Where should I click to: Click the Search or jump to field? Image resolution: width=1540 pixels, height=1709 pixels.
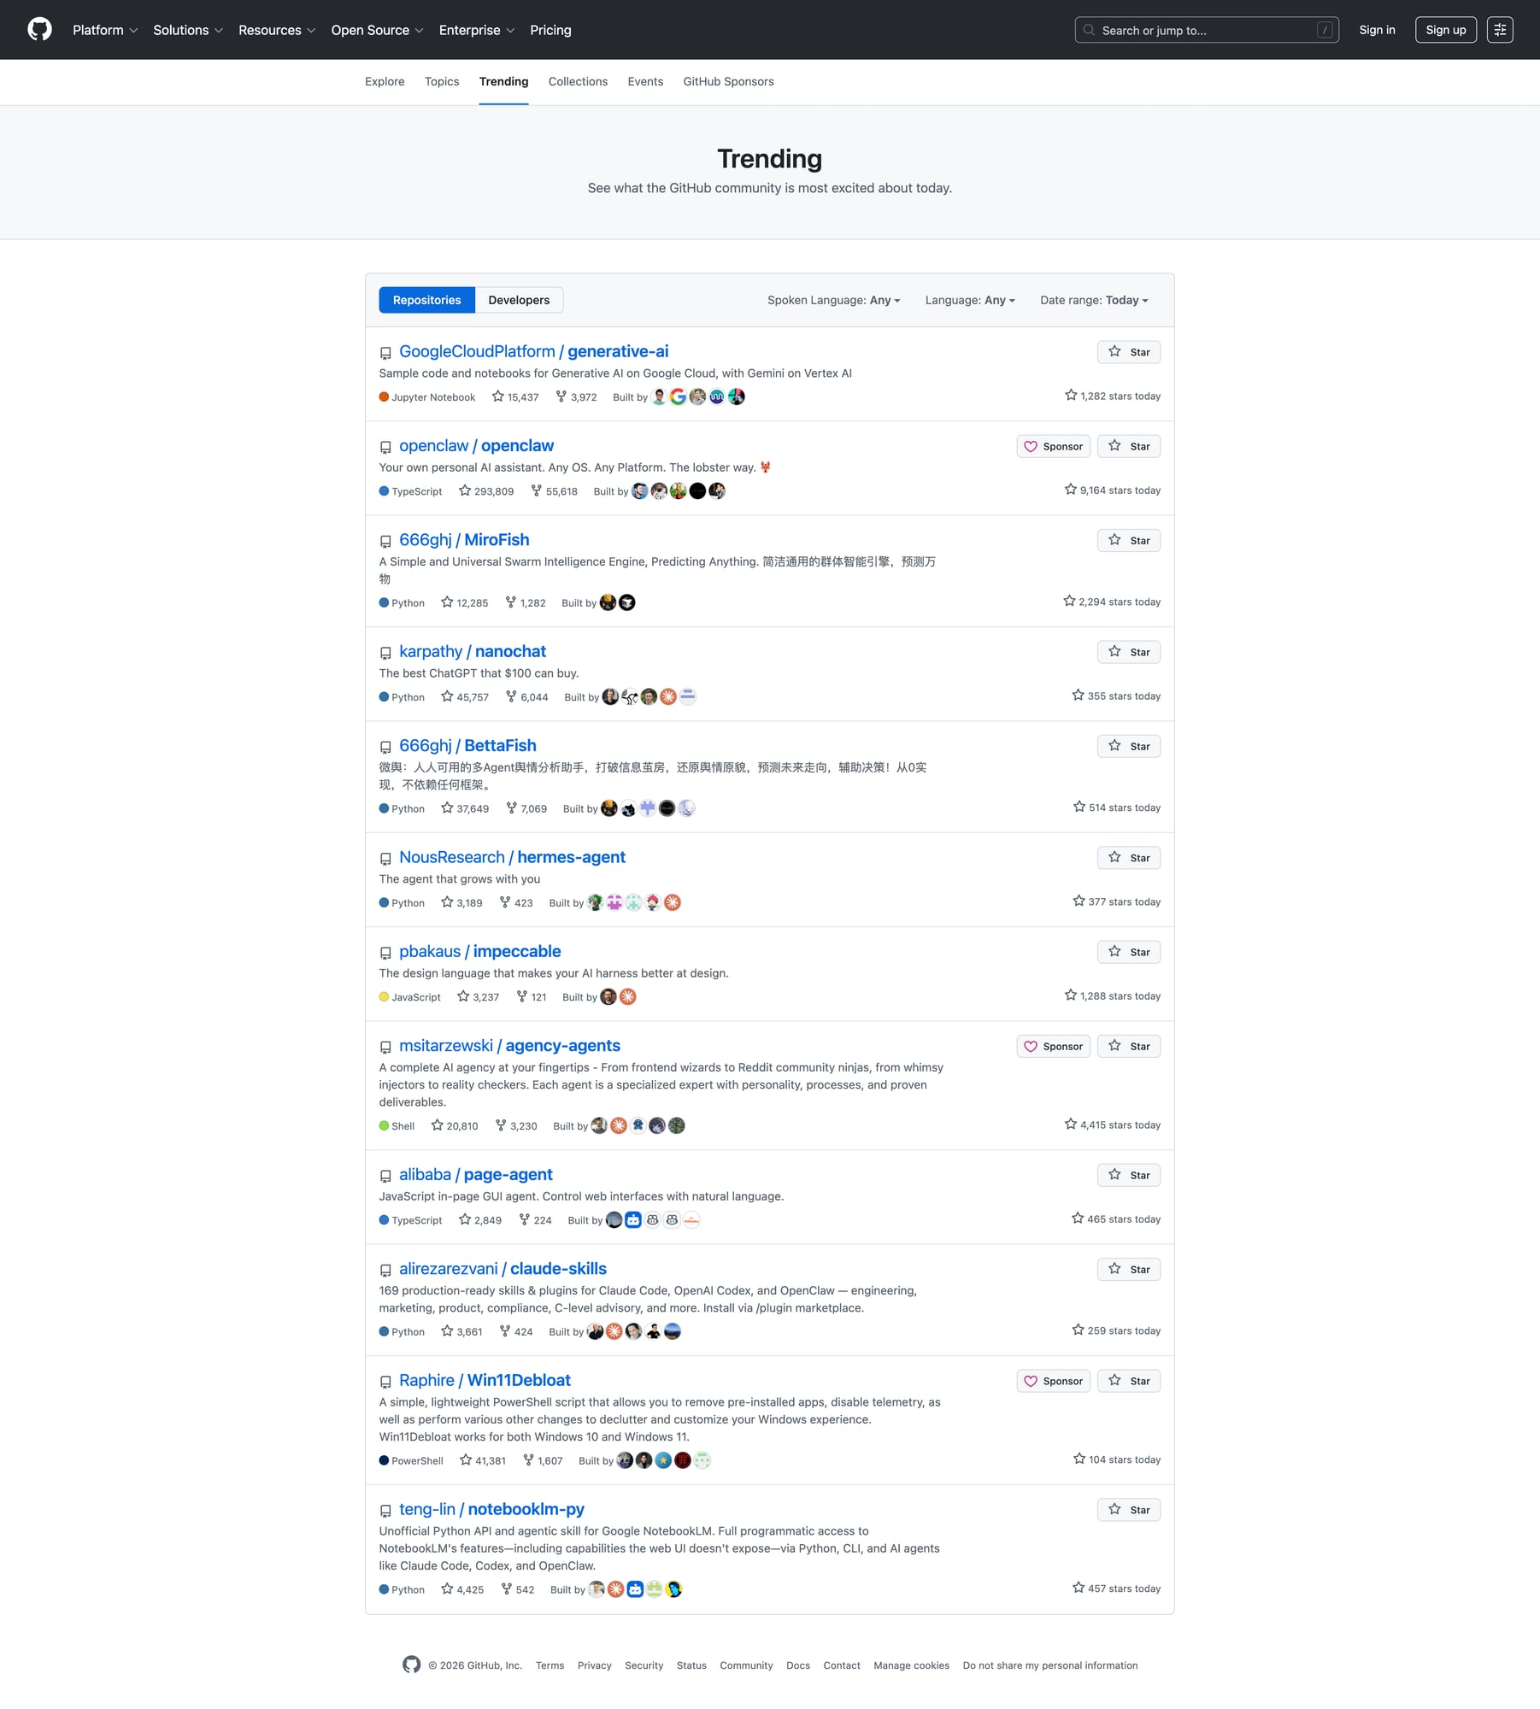pos(1206,30)
